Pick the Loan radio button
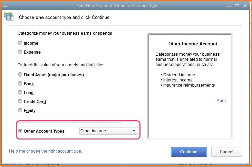The image size is (252, 167). 20,92
